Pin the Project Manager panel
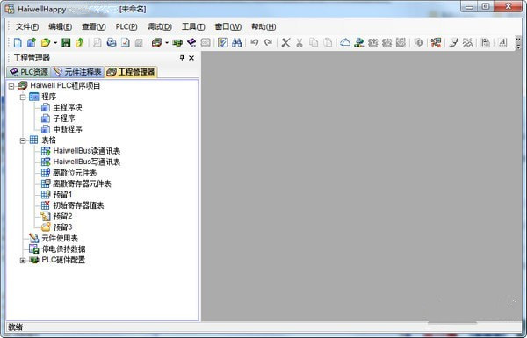Screen dimensions: 527x338 coord(182,58)
